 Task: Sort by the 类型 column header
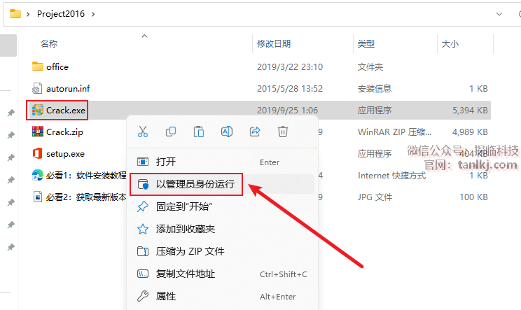(x=366, y=43)
